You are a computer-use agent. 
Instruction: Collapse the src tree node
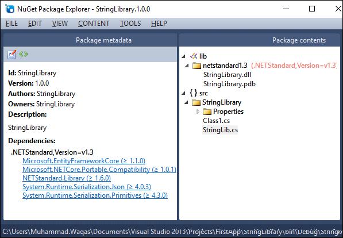183,93
